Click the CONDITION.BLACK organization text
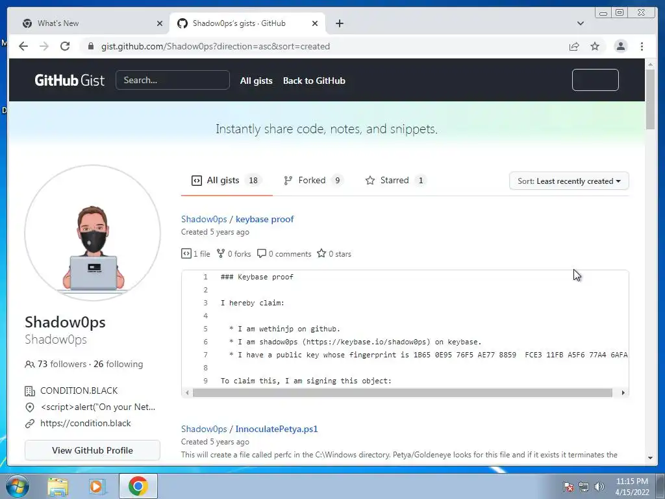This screenshot has height=499, width=665. tap(79, 390)
